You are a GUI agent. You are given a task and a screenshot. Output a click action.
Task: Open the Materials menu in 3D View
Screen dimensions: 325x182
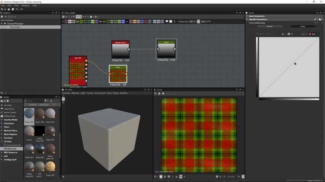tap(75, 93)
